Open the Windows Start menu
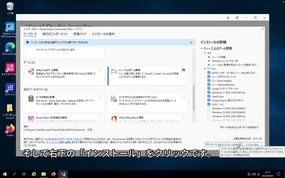Image resolution: width=285 pixels, height=178 pixels. [x=5, y=174]
